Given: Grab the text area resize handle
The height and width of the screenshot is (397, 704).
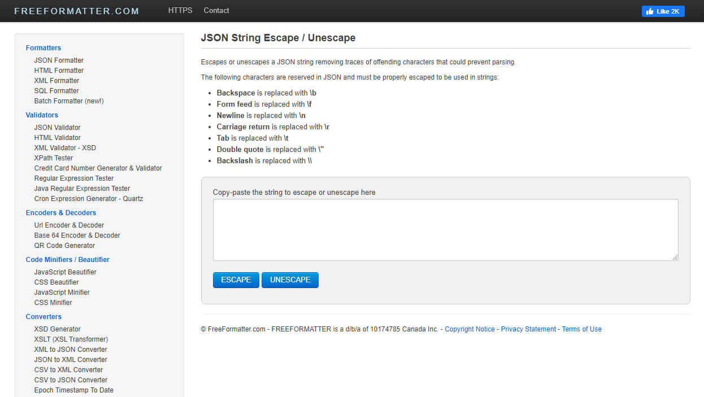Looking at the screenshot, I should [675, 257].
